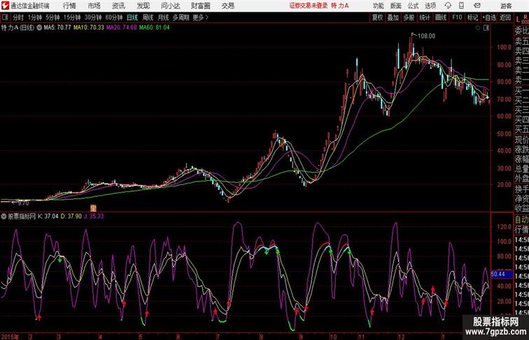
Task: Expand the round dropdown beside 特力A(日线)
Action: click(x=39, y=28)
